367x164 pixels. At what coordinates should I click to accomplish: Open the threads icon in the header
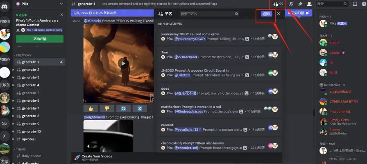pyautogui.click(x=275, y=4)
